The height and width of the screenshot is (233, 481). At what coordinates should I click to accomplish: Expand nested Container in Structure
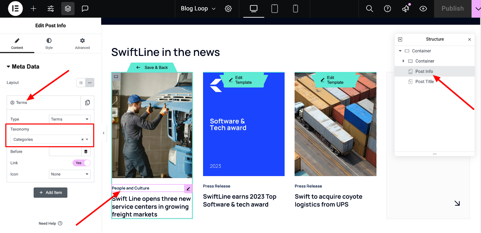click(403, 61)
